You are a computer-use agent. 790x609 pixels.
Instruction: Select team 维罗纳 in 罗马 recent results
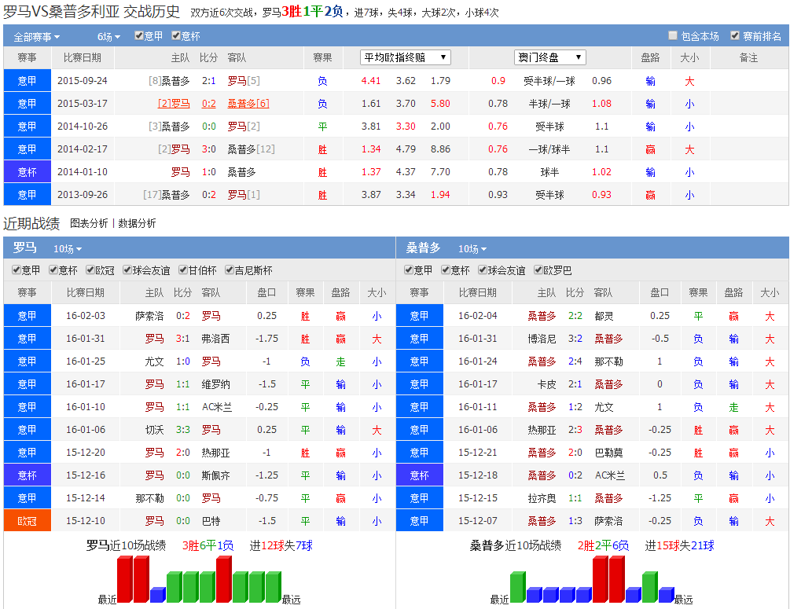215,384
